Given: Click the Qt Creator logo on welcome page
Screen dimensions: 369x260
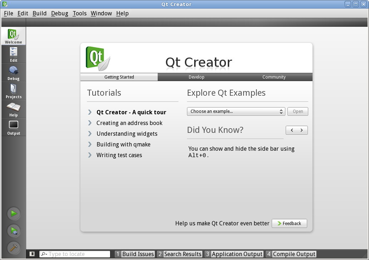Looking at the screenshot, I should 98,59.
